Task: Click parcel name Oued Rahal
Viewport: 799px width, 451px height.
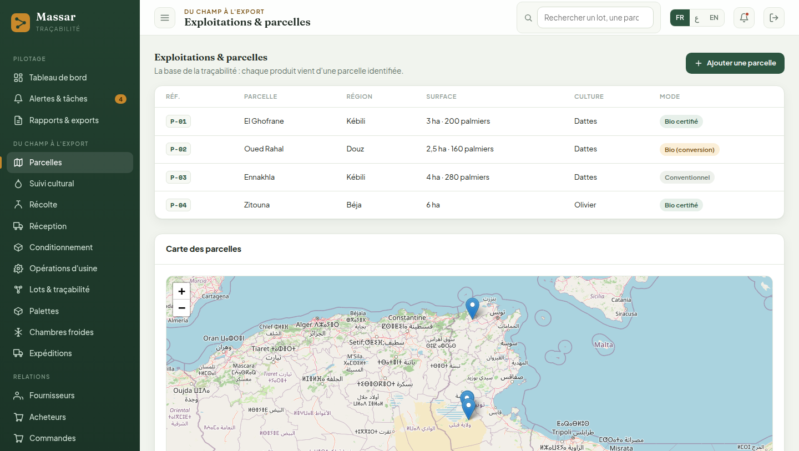Action: pos(264,149)
